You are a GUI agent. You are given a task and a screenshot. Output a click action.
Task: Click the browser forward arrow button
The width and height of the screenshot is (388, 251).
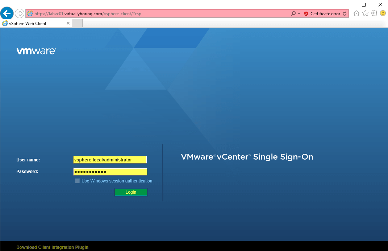pyautogui.click(x=19, y=13)
